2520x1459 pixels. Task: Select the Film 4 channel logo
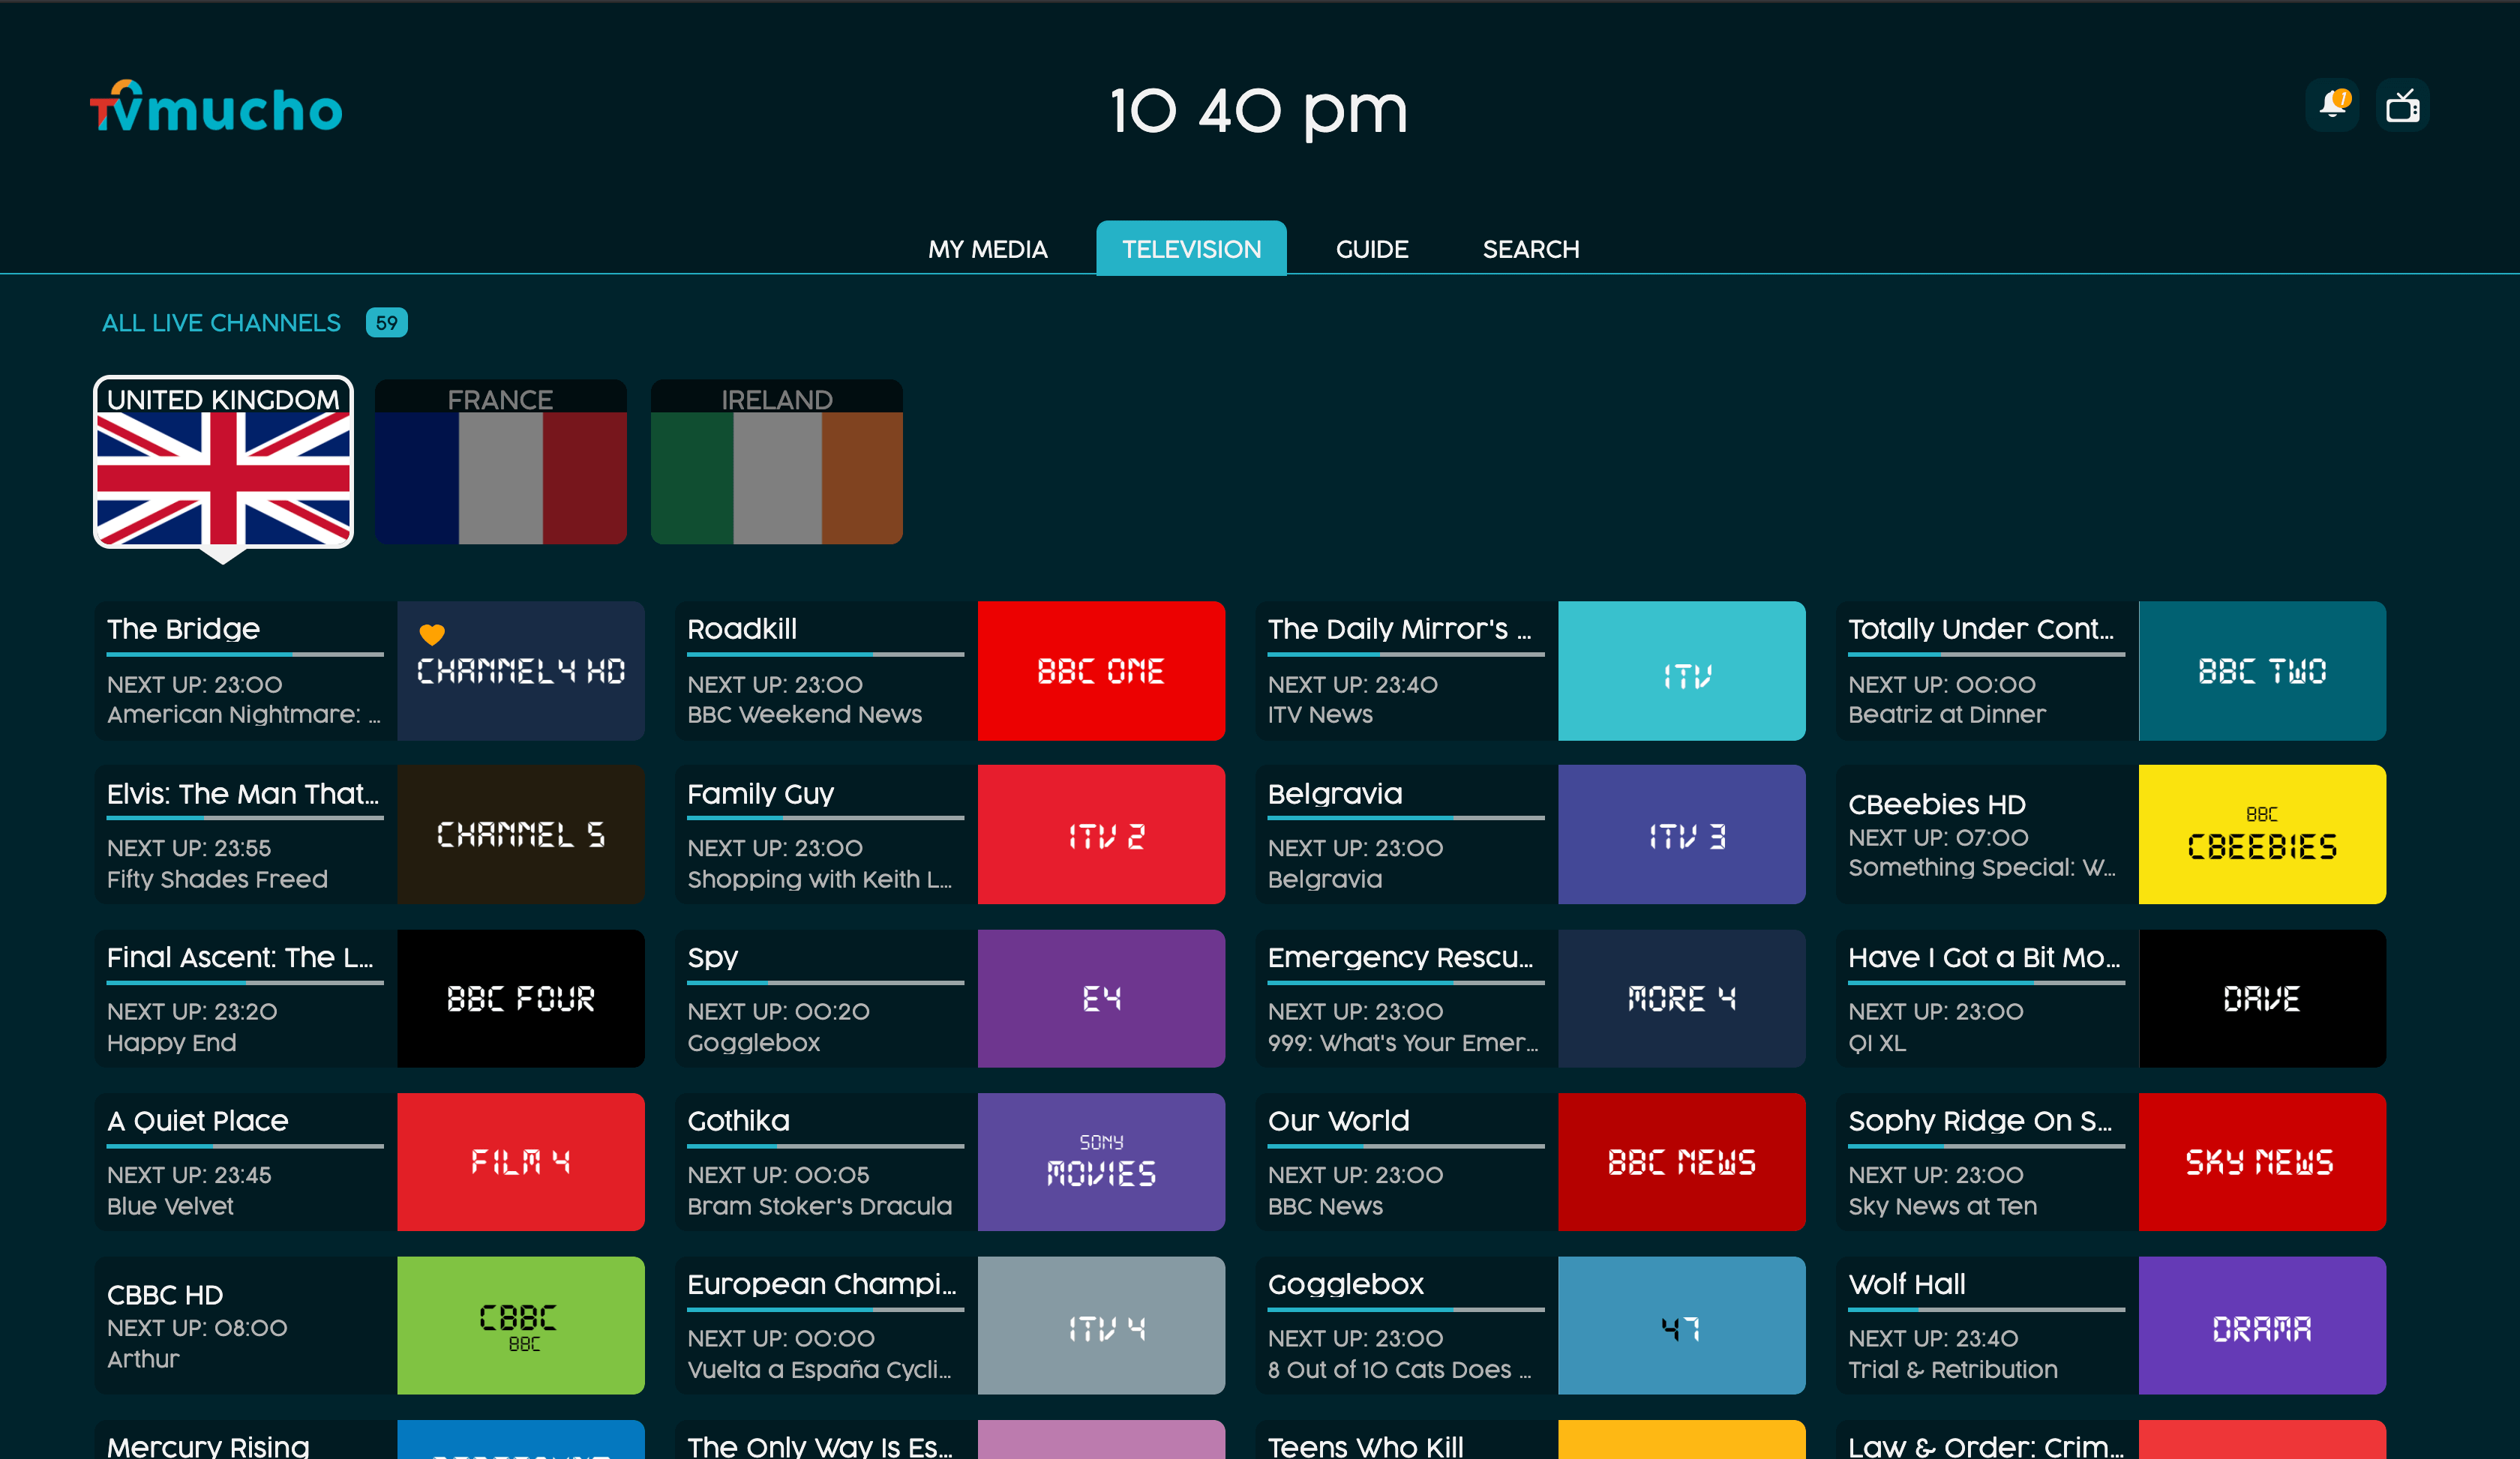coord(521,1161)
